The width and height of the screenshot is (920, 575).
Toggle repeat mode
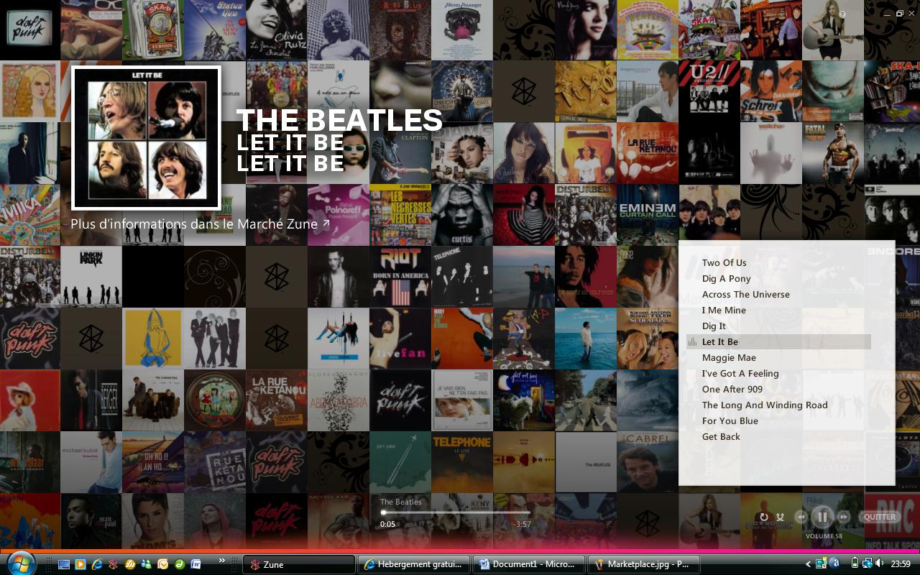pyautogui.click(x=764, y=517)
